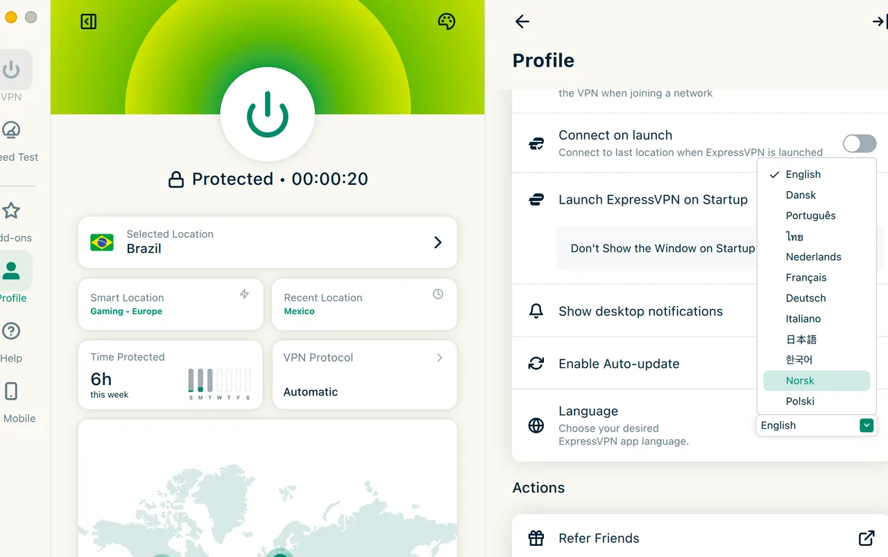Open Add-ons star in the sidebar
888x557 pixels.
coord(12,222)
